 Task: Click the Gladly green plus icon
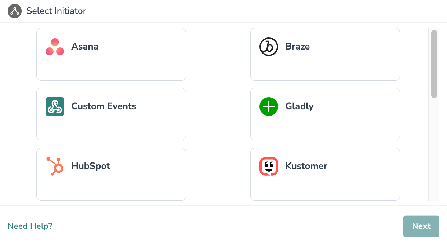pyautogui.click(x=269, y=106)
